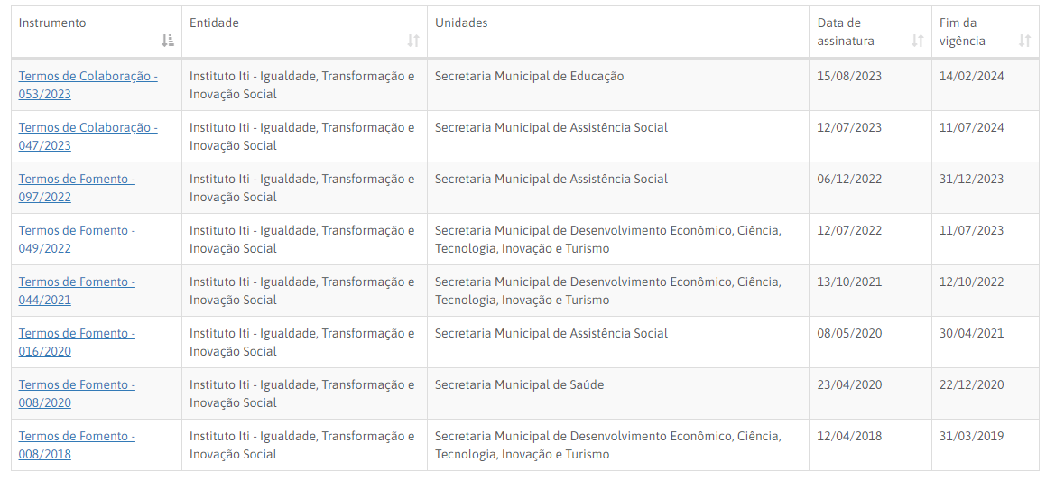Click the Data de assinatura header label
This screenshot has width=1046, height=481.
tap(846, 32)
